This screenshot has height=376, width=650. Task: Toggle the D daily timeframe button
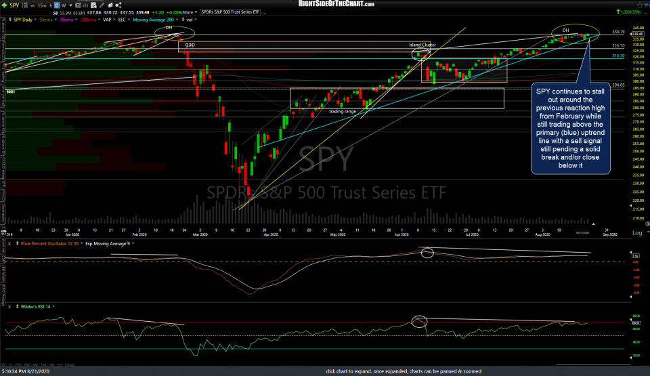pyautogui.click(x=57, y=5)
